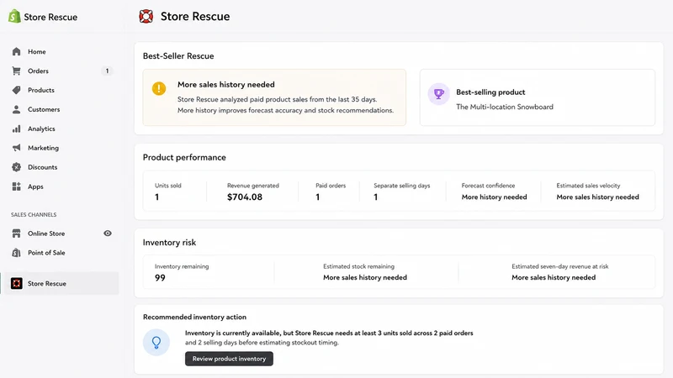Click the Best-selling product label
673x378 pixels.
[490, 92]
